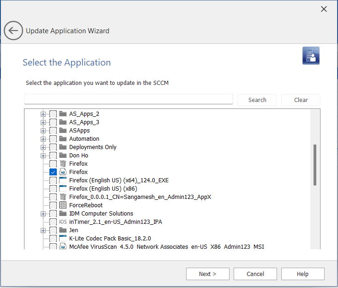Check the ForceReboot checkbox
Viewport: 338px width, 288px height.
53,205
